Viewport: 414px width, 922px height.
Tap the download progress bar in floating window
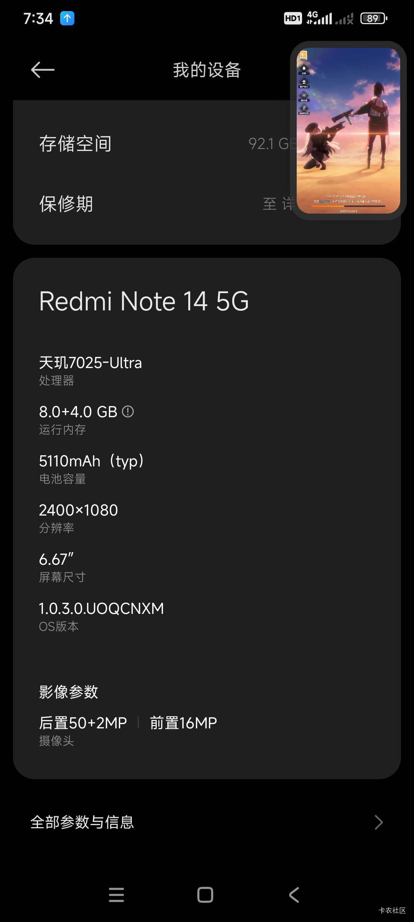(348, 206)
